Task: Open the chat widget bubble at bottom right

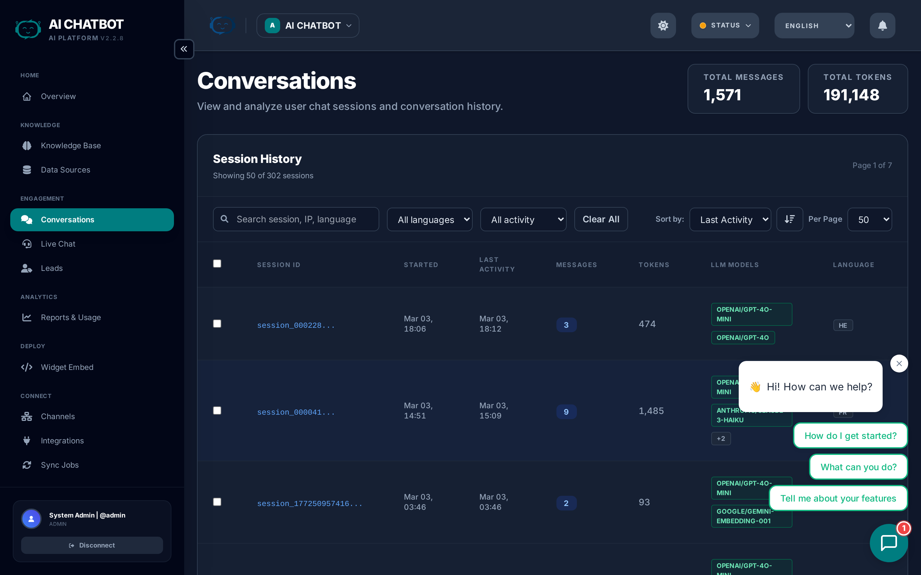Action: point(889,543)
